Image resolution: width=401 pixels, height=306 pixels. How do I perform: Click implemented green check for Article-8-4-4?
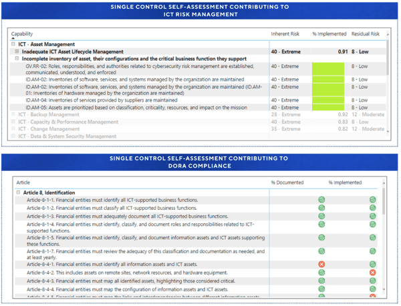coord(373,289)
